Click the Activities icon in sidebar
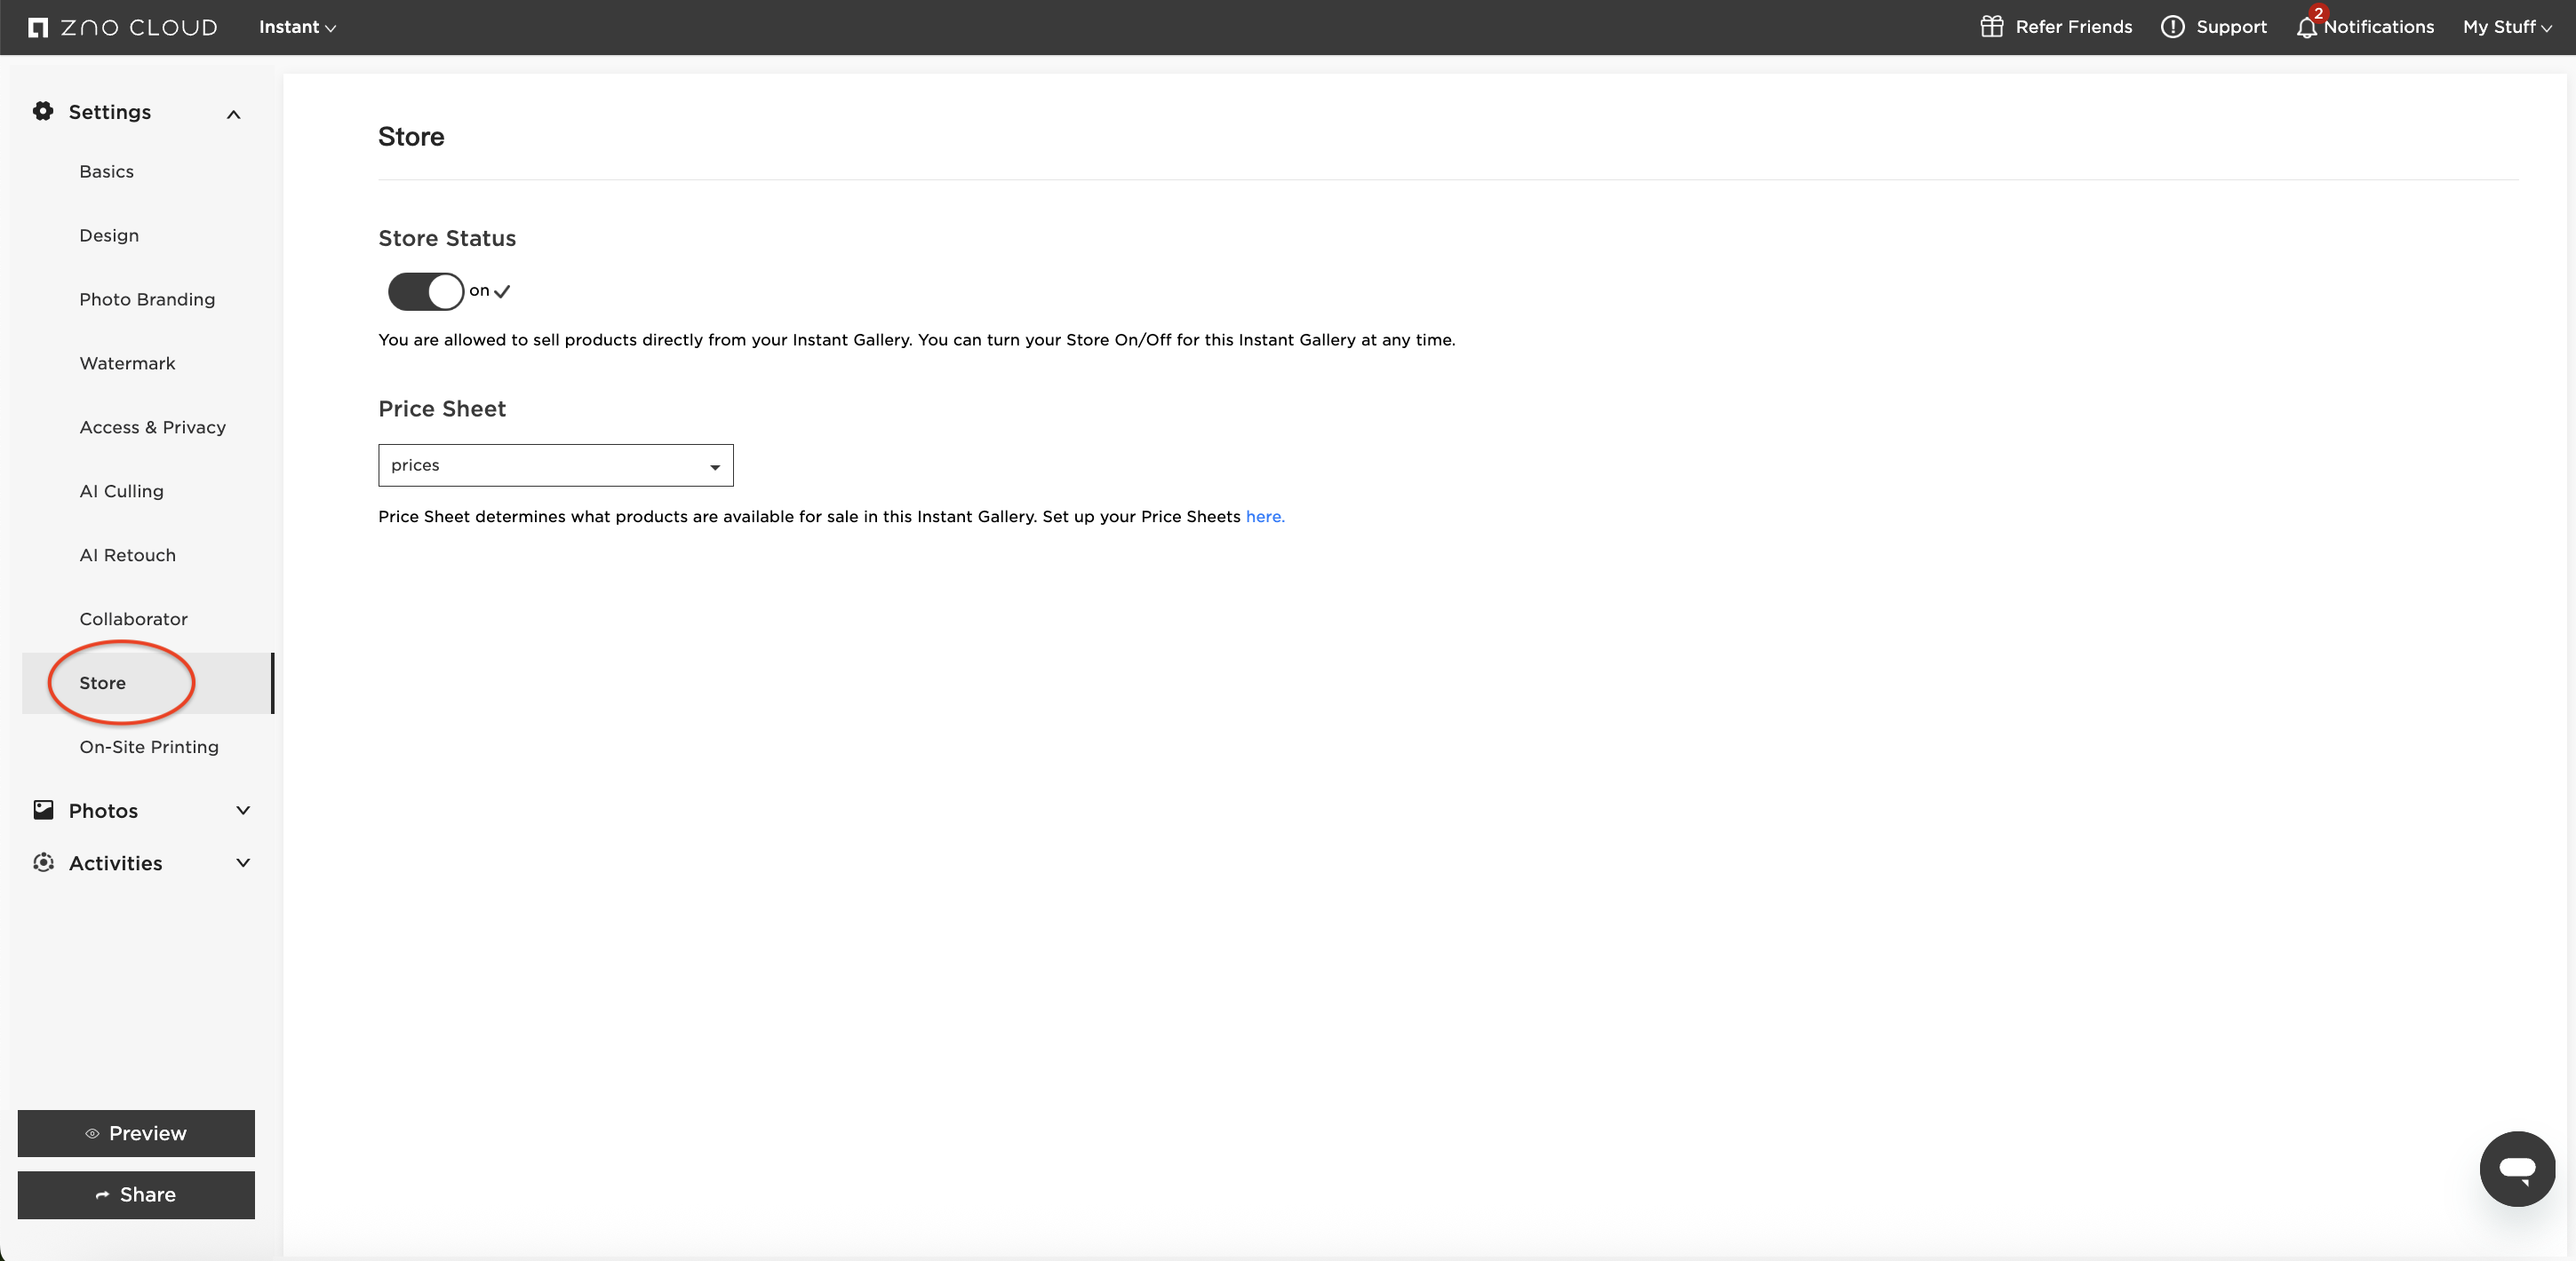Screen dimensions: 2576x1261 pos(43,862)
